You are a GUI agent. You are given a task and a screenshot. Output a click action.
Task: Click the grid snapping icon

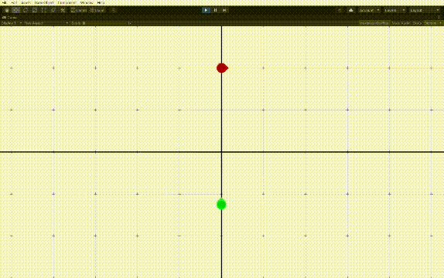point(114,10)
